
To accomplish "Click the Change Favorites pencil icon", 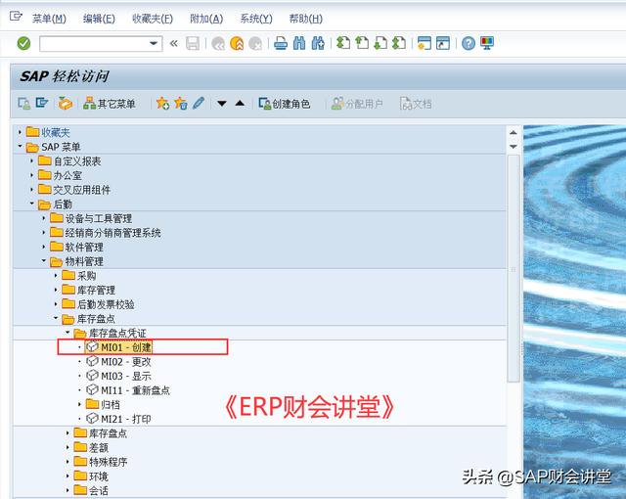I will [199, 104].
